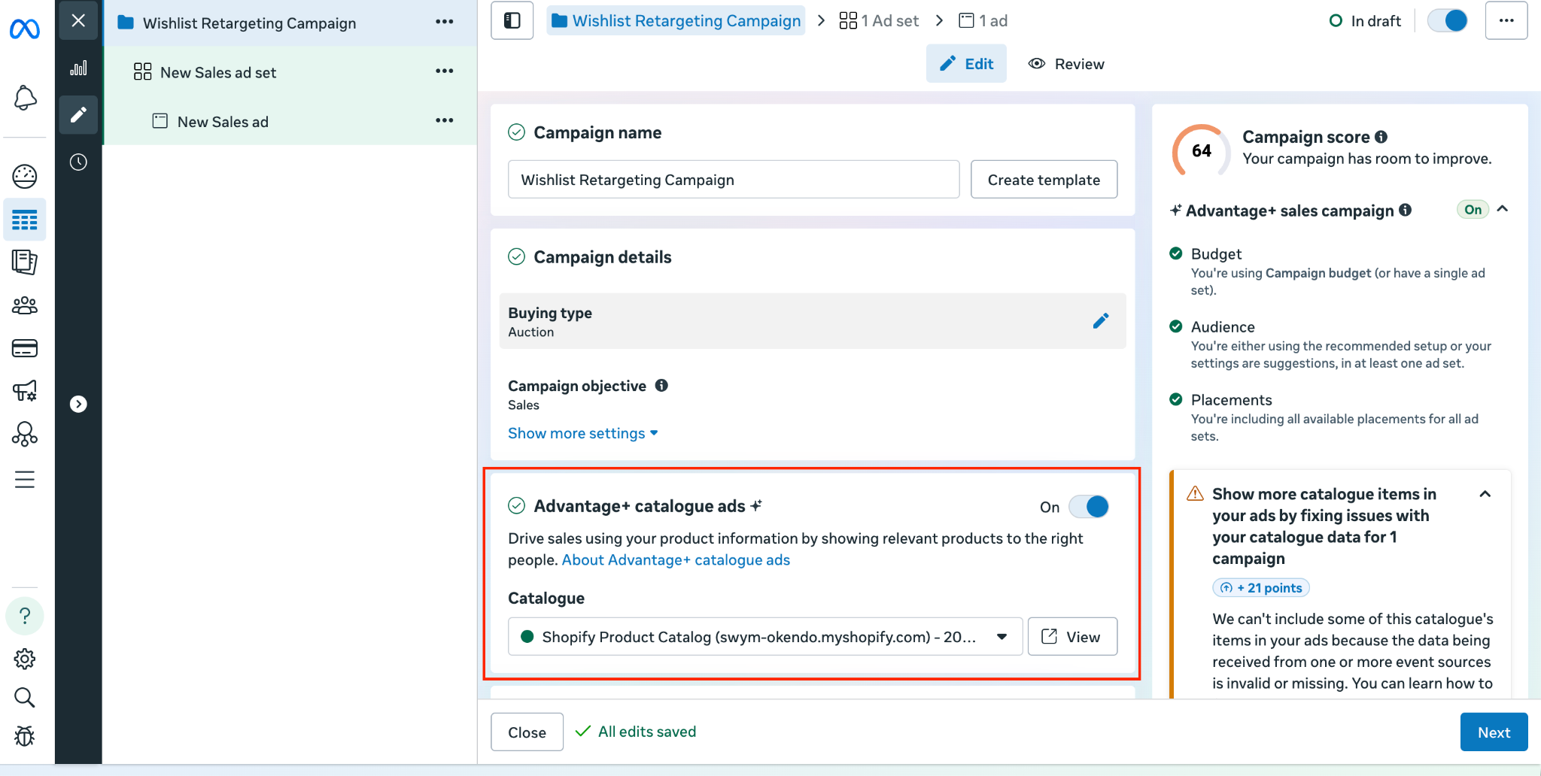Click the Close button

(x=527, y=732)
